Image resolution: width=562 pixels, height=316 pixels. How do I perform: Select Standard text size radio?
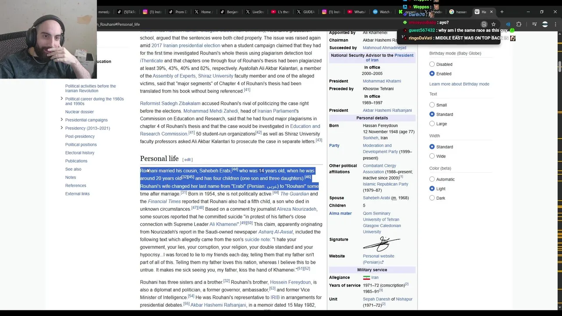[432, 114]
